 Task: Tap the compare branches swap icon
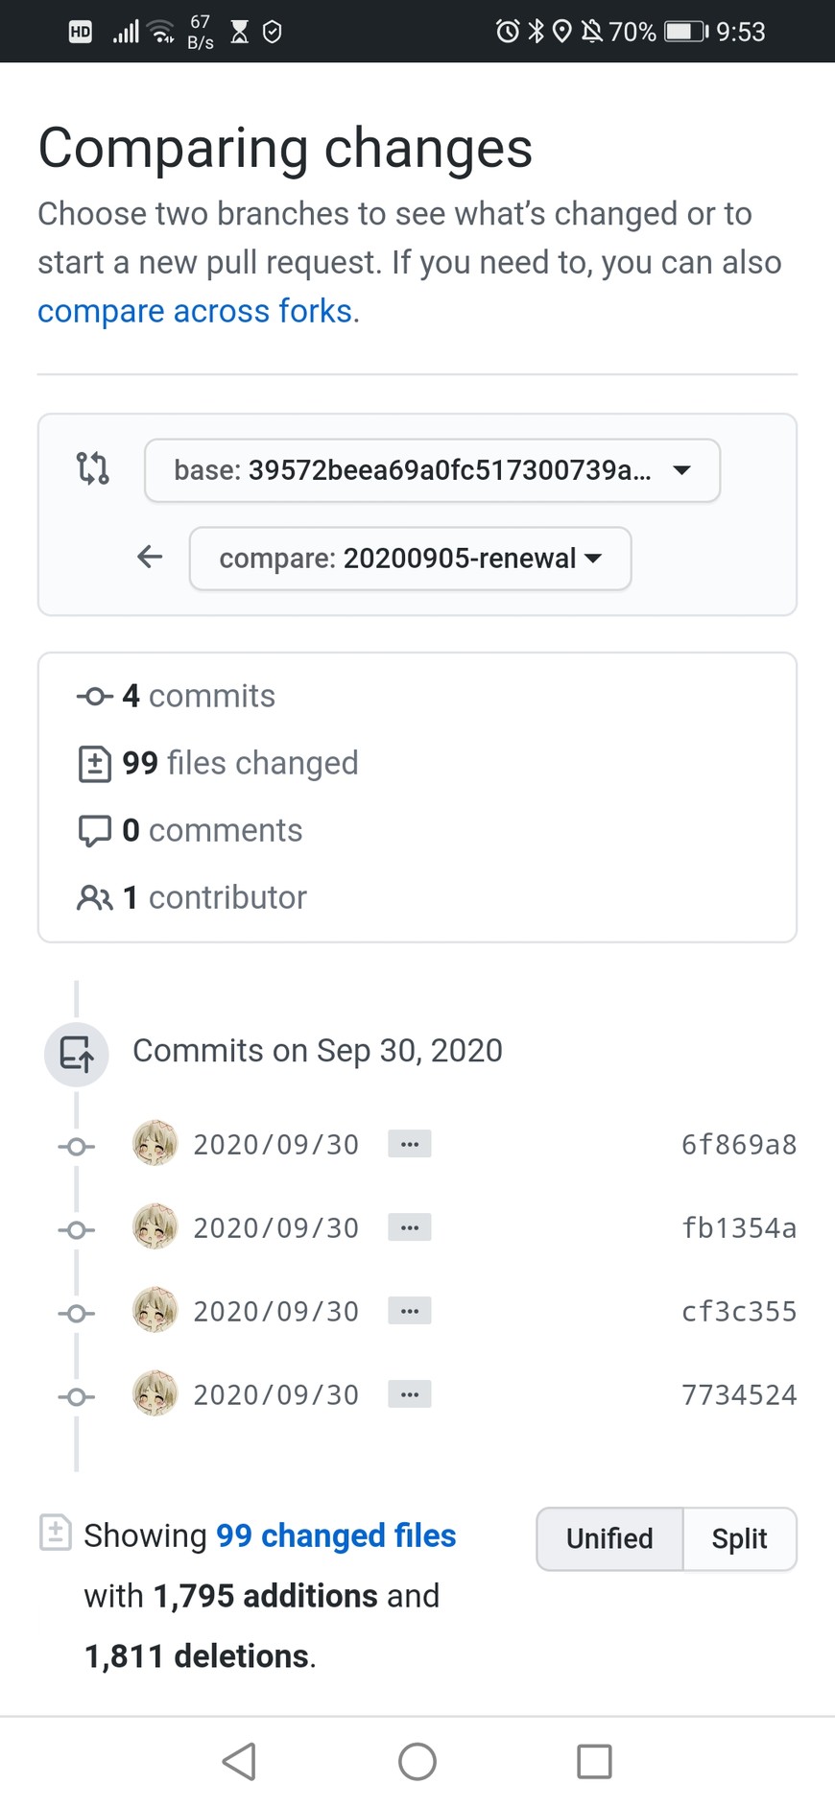tap(93, 469)
